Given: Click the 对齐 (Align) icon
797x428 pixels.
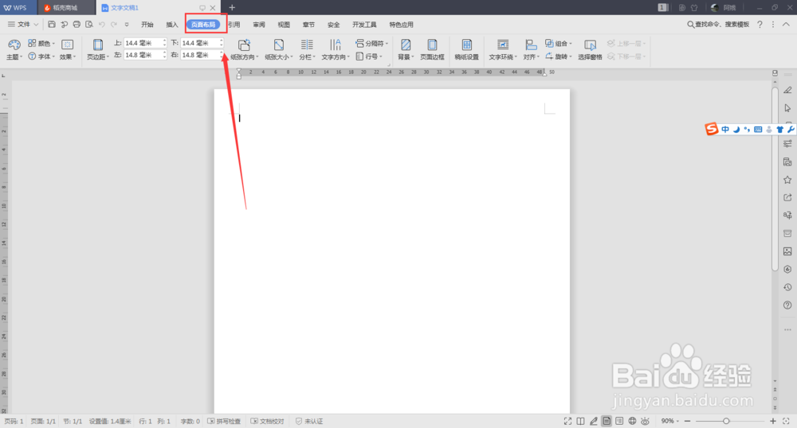Looking at the screenshot, I should click(x=531, y=45).
